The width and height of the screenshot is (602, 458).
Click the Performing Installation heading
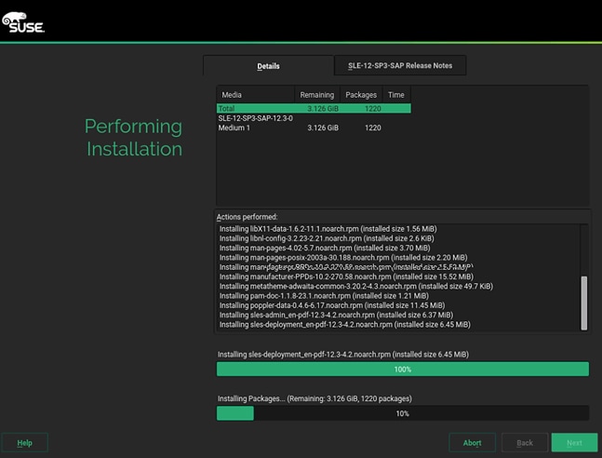[134, 138]
